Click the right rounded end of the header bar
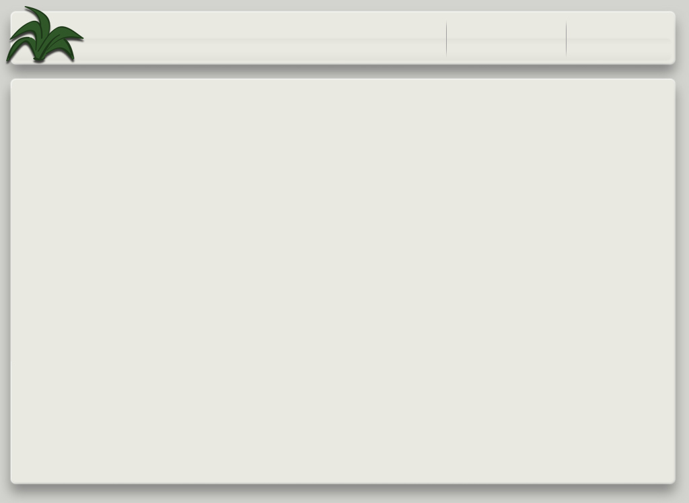The width and height of the screenshot is (689, 503). pyautogui.click(x=672, y=38)
